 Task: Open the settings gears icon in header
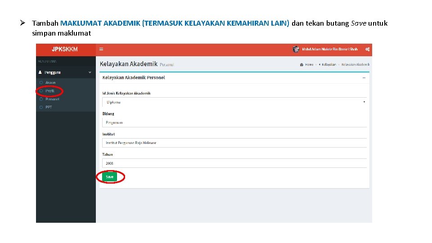tap(367, 49)
